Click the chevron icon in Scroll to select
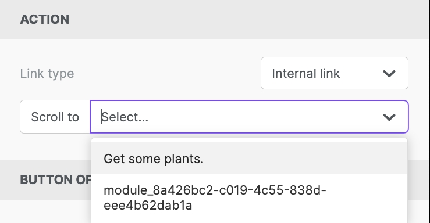The height and width of the screenshot is (223, 430). tap(389, 117)
